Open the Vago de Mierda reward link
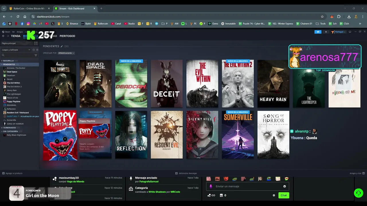This screenshot has width=367, height=206. (x=75, y=181)
